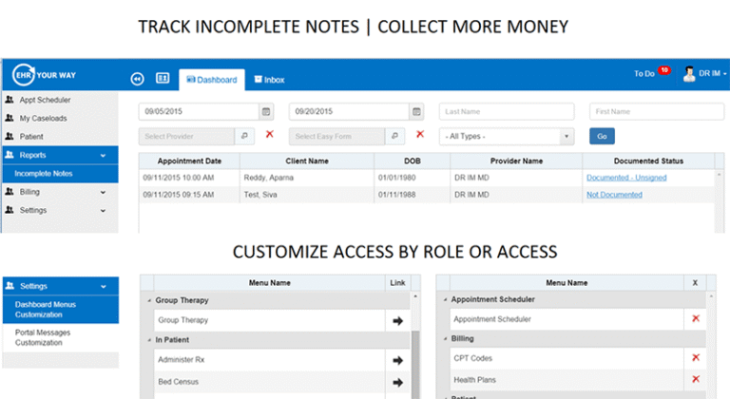Image resolution: width=730 pixels, height=399 pixels.
Task: Expand the Billing sidebar menu
Action: coord(60,192)
